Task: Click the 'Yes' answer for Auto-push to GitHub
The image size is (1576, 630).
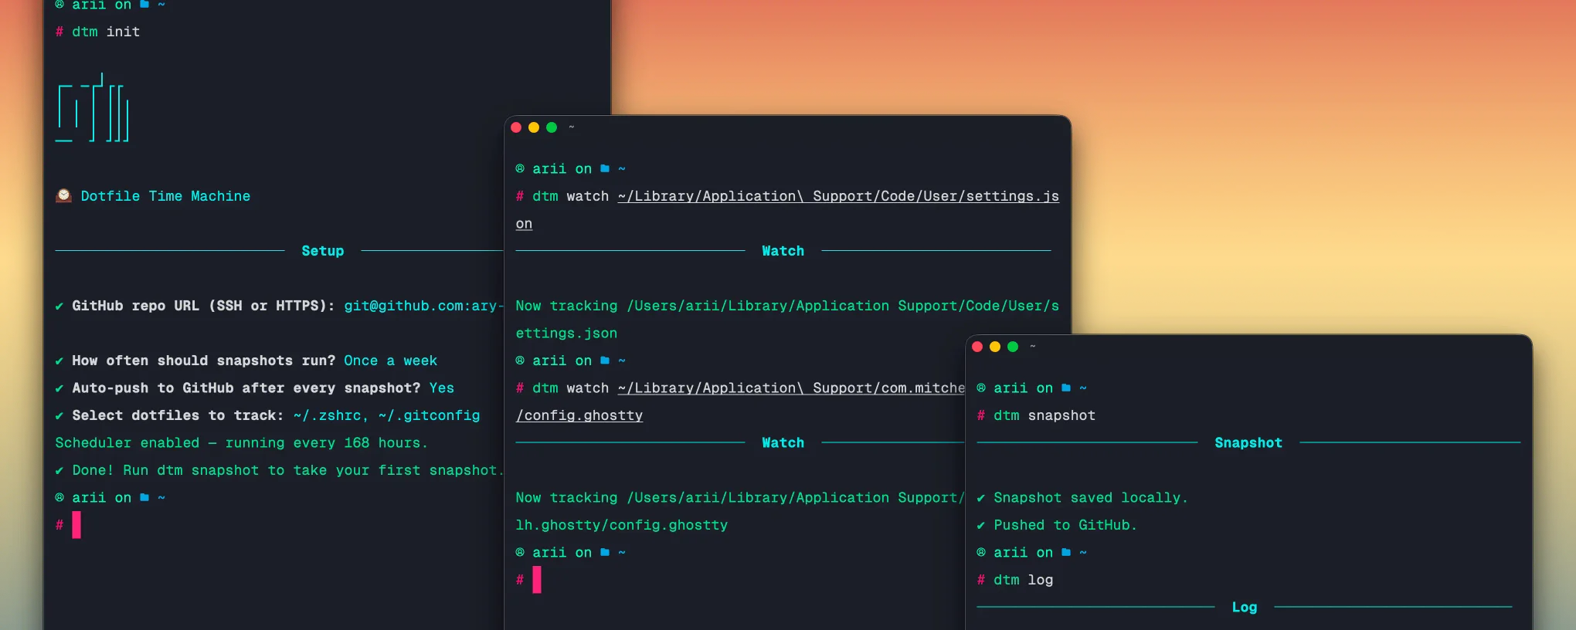Action: click(442, 388)
